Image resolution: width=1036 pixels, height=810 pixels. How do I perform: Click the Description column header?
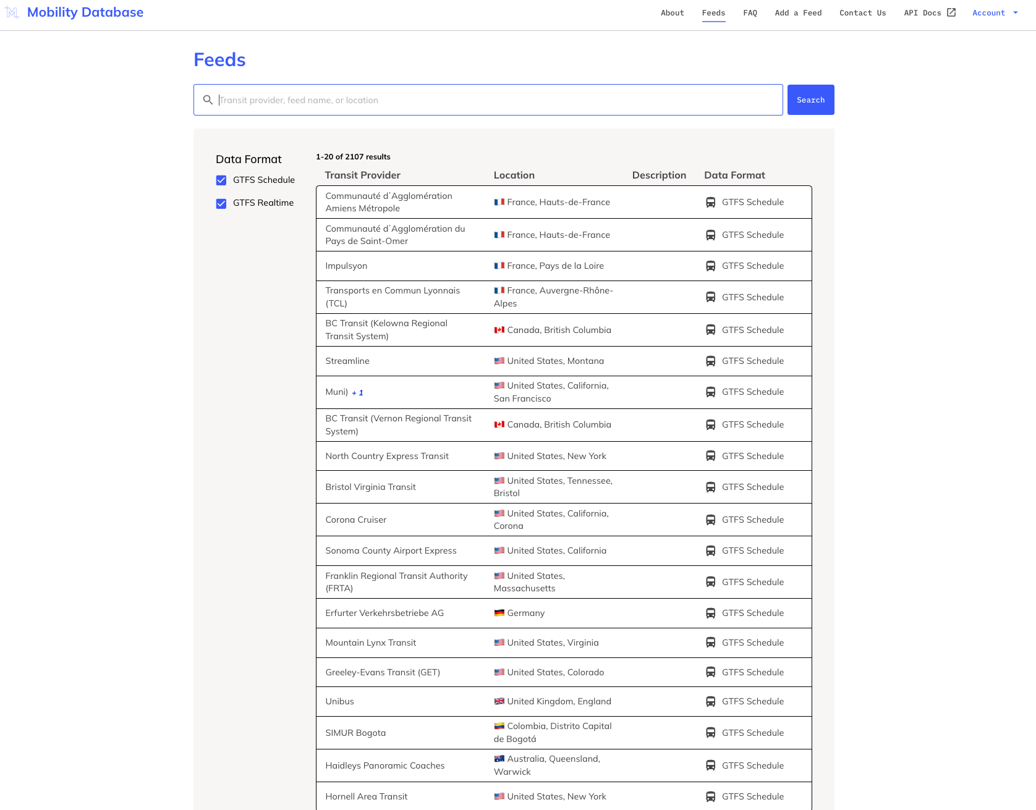[659, 175]
